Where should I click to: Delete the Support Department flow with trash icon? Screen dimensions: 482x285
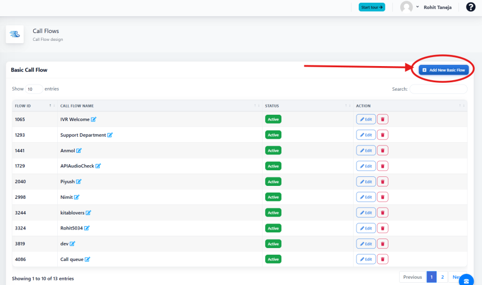(x=383, y=135)
